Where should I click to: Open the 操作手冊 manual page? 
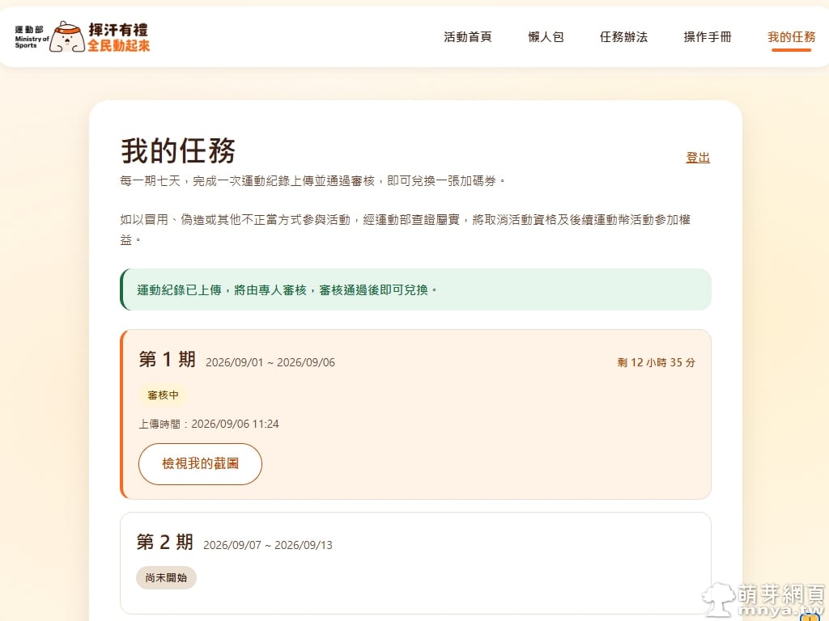pos(708,37)
